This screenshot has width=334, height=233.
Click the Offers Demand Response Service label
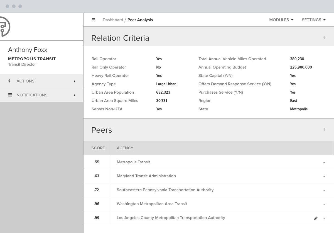pos(235,84)
